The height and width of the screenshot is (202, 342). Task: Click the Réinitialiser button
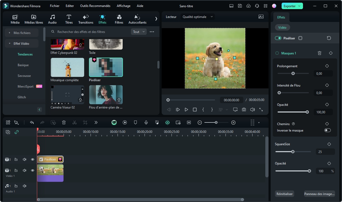pyautogui.click(x=284, y=194)
